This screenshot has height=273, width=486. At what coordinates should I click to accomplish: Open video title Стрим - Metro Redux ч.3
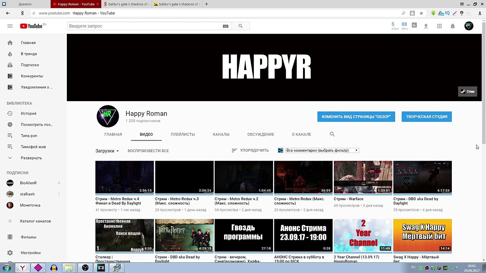177,201
